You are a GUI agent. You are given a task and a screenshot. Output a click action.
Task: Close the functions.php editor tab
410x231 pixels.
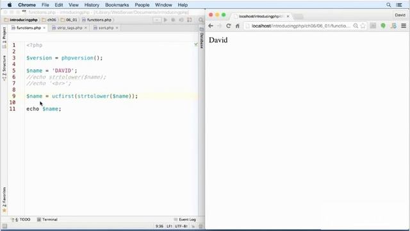44,28
